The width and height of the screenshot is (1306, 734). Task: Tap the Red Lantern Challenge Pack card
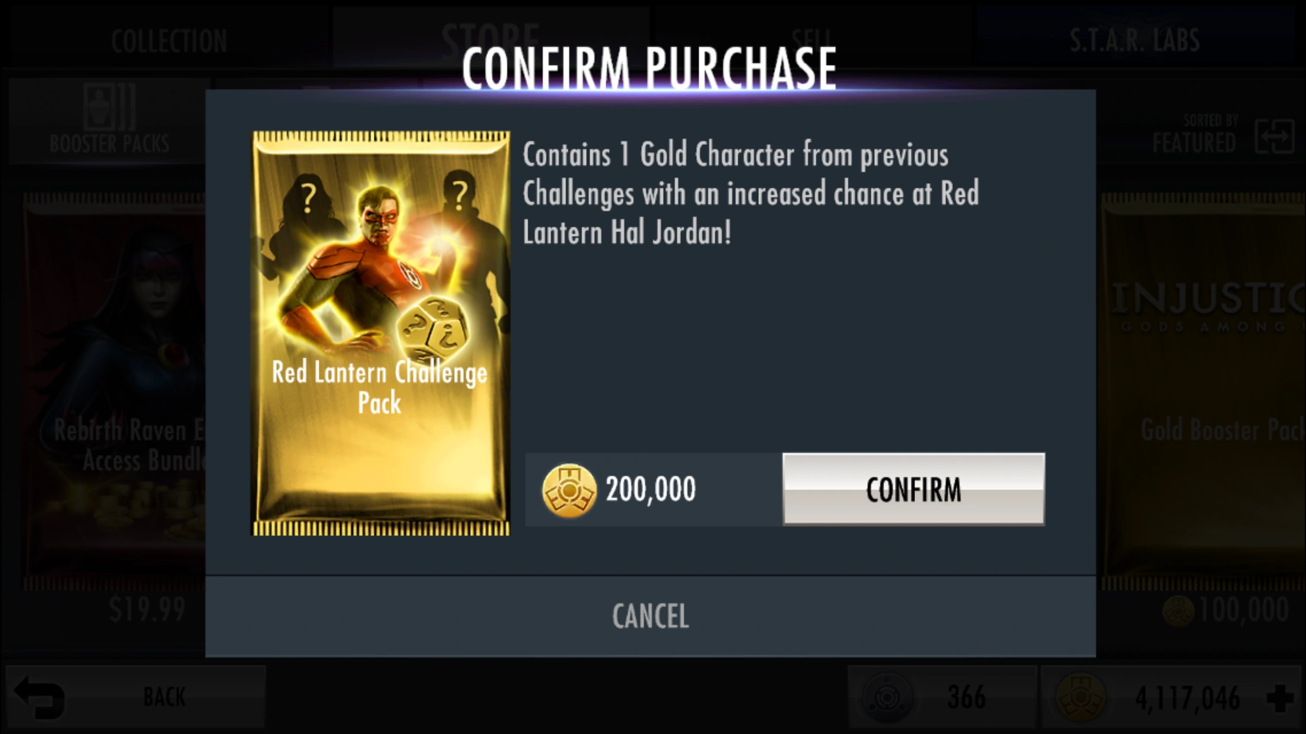point(381,333)
